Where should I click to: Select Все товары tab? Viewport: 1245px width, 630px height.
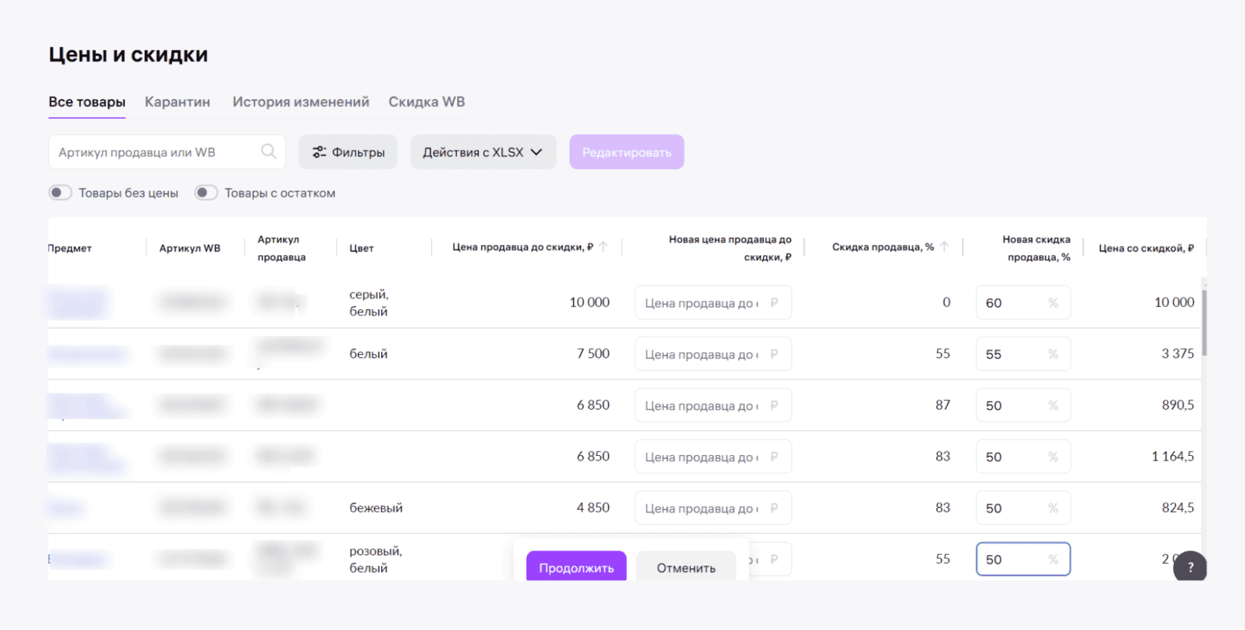click(87, 101)
